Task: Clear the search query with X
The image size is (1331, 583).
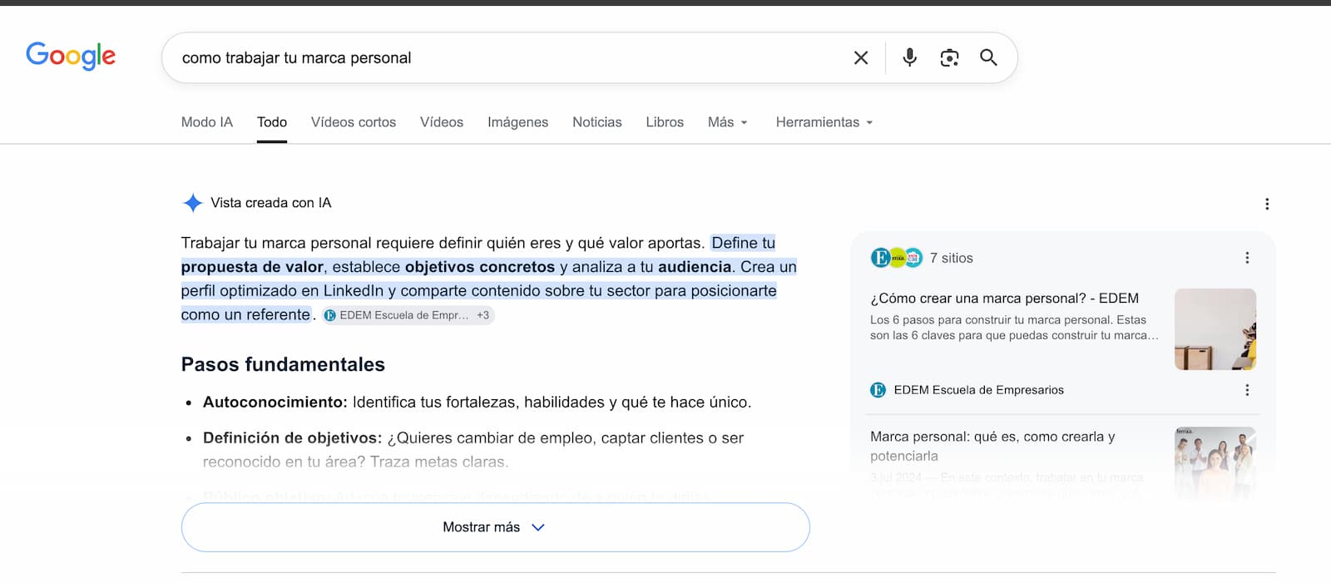Action: tap(861, 57)
